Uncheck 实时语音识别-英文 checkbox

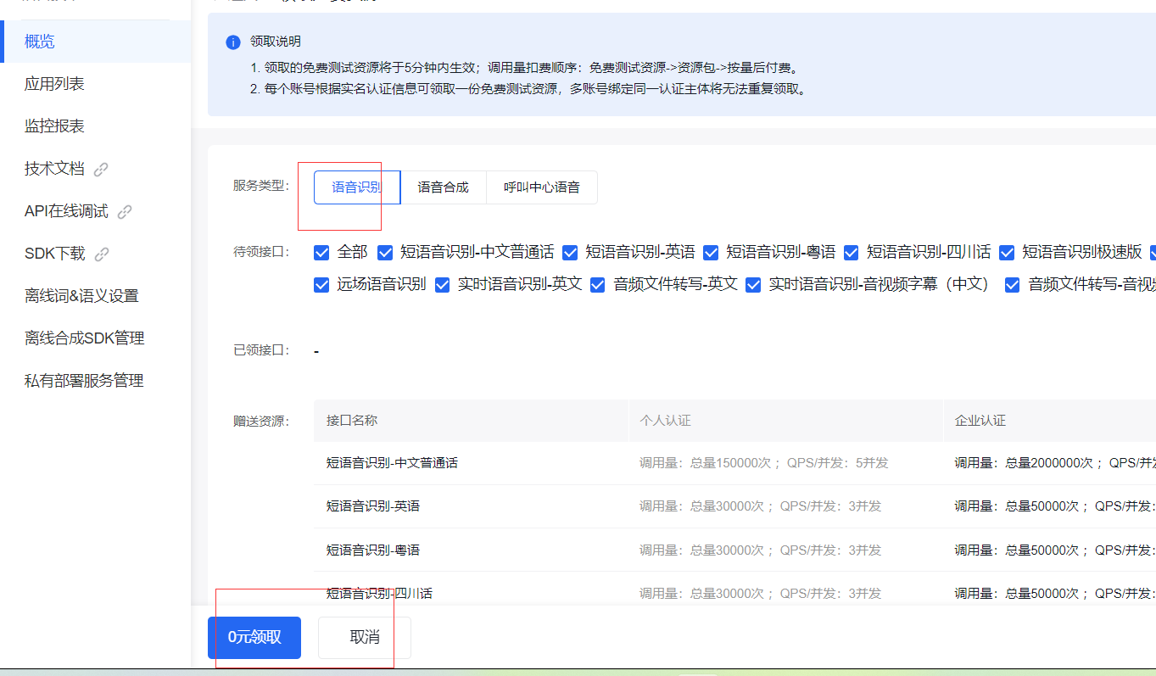click(442, 285)
